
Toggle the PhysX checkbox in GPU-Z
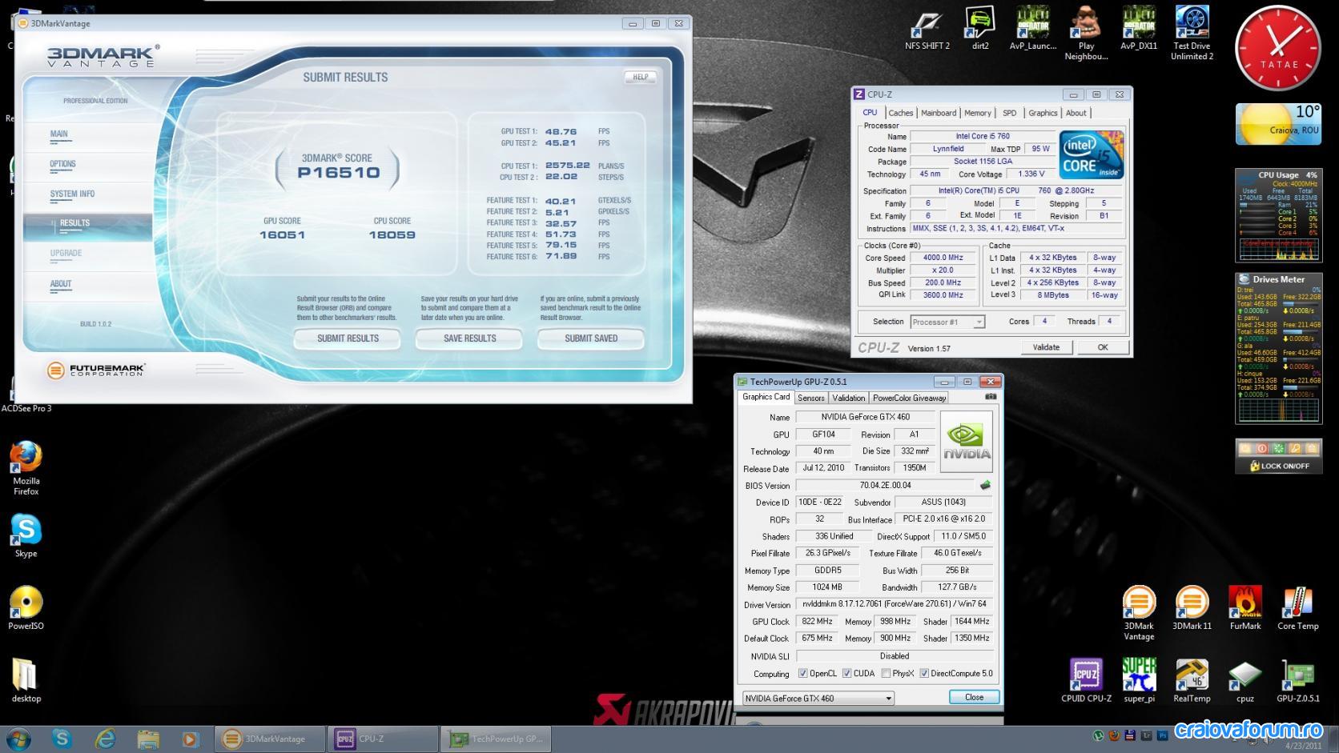click(x=886, y=674)
